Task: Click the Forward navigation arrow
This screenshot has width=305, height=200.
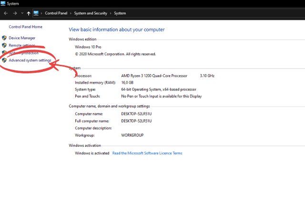Action: tap(15, 13)
